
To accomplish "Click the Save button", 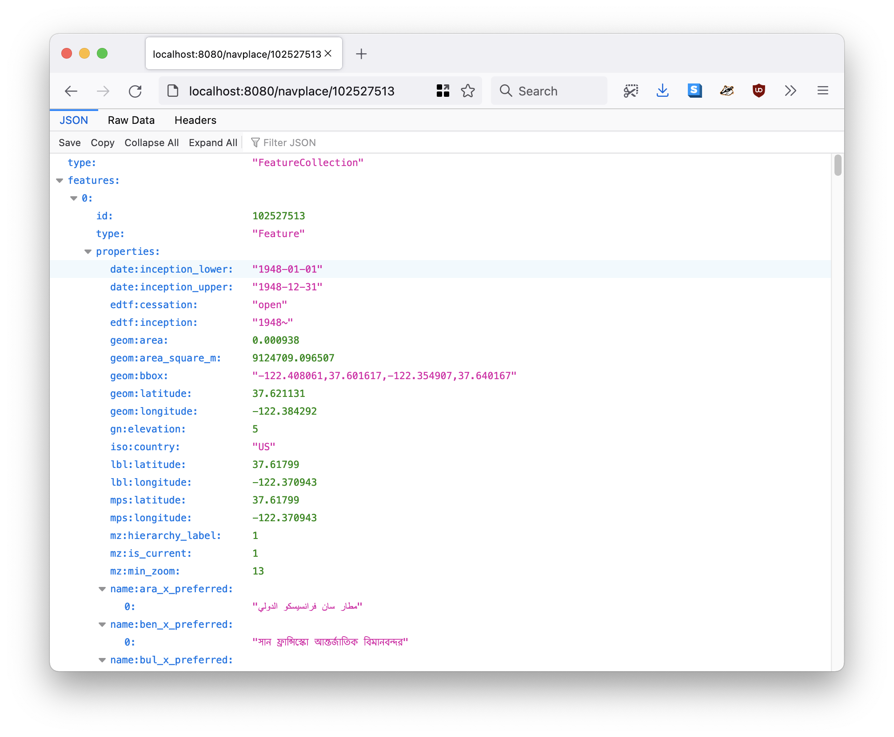I will point(70,143).
